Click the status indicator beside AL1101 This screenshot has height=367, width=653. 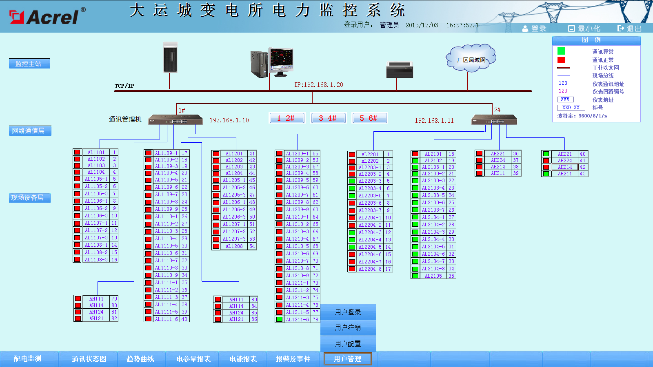pyautogui.click(x=77, y=153)
